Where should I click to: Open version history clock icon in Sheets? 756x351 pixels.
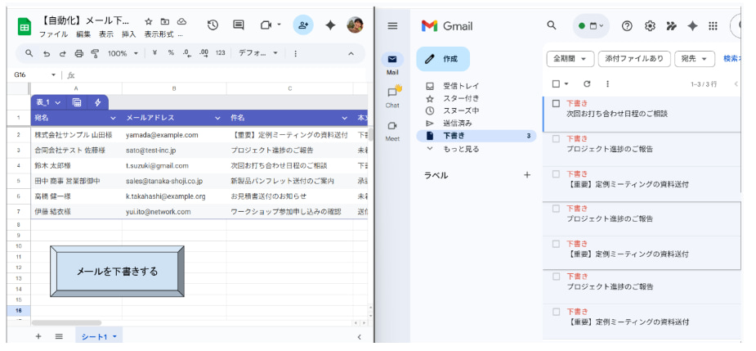click(212, 25)
